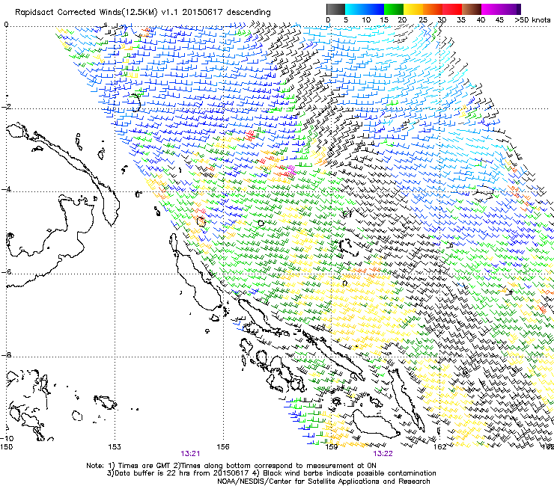Click the 13:21 purple time label
554x486 pixels.
[x=190, y=454]
